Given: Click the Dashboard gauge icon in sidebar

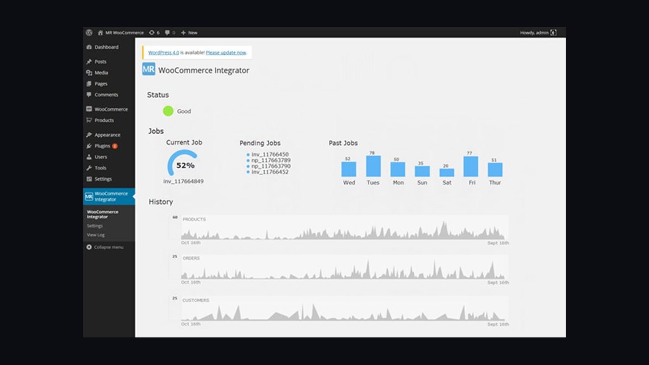Looking at the screenshot, I should pyautogui.click(x=89, y=47).
